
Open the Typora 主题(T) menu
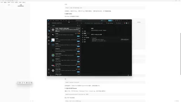(x=20, y=2)
